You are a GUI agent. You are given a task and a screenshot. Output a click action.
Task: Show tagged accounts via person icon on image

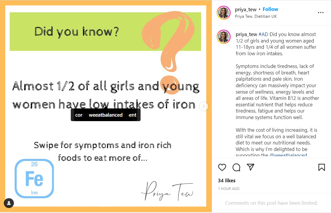coord(9,203)
